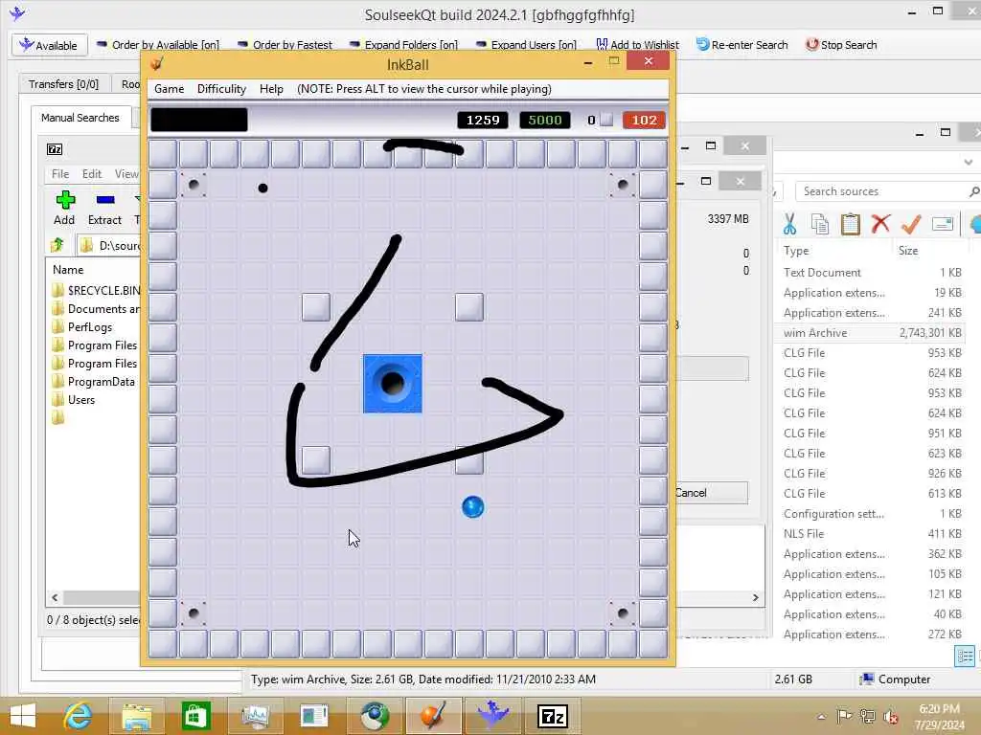
Task: Select the $RECYCLE.BIN folder in 7-Zip
Action: pyautogui.click(x=97, y=291)
